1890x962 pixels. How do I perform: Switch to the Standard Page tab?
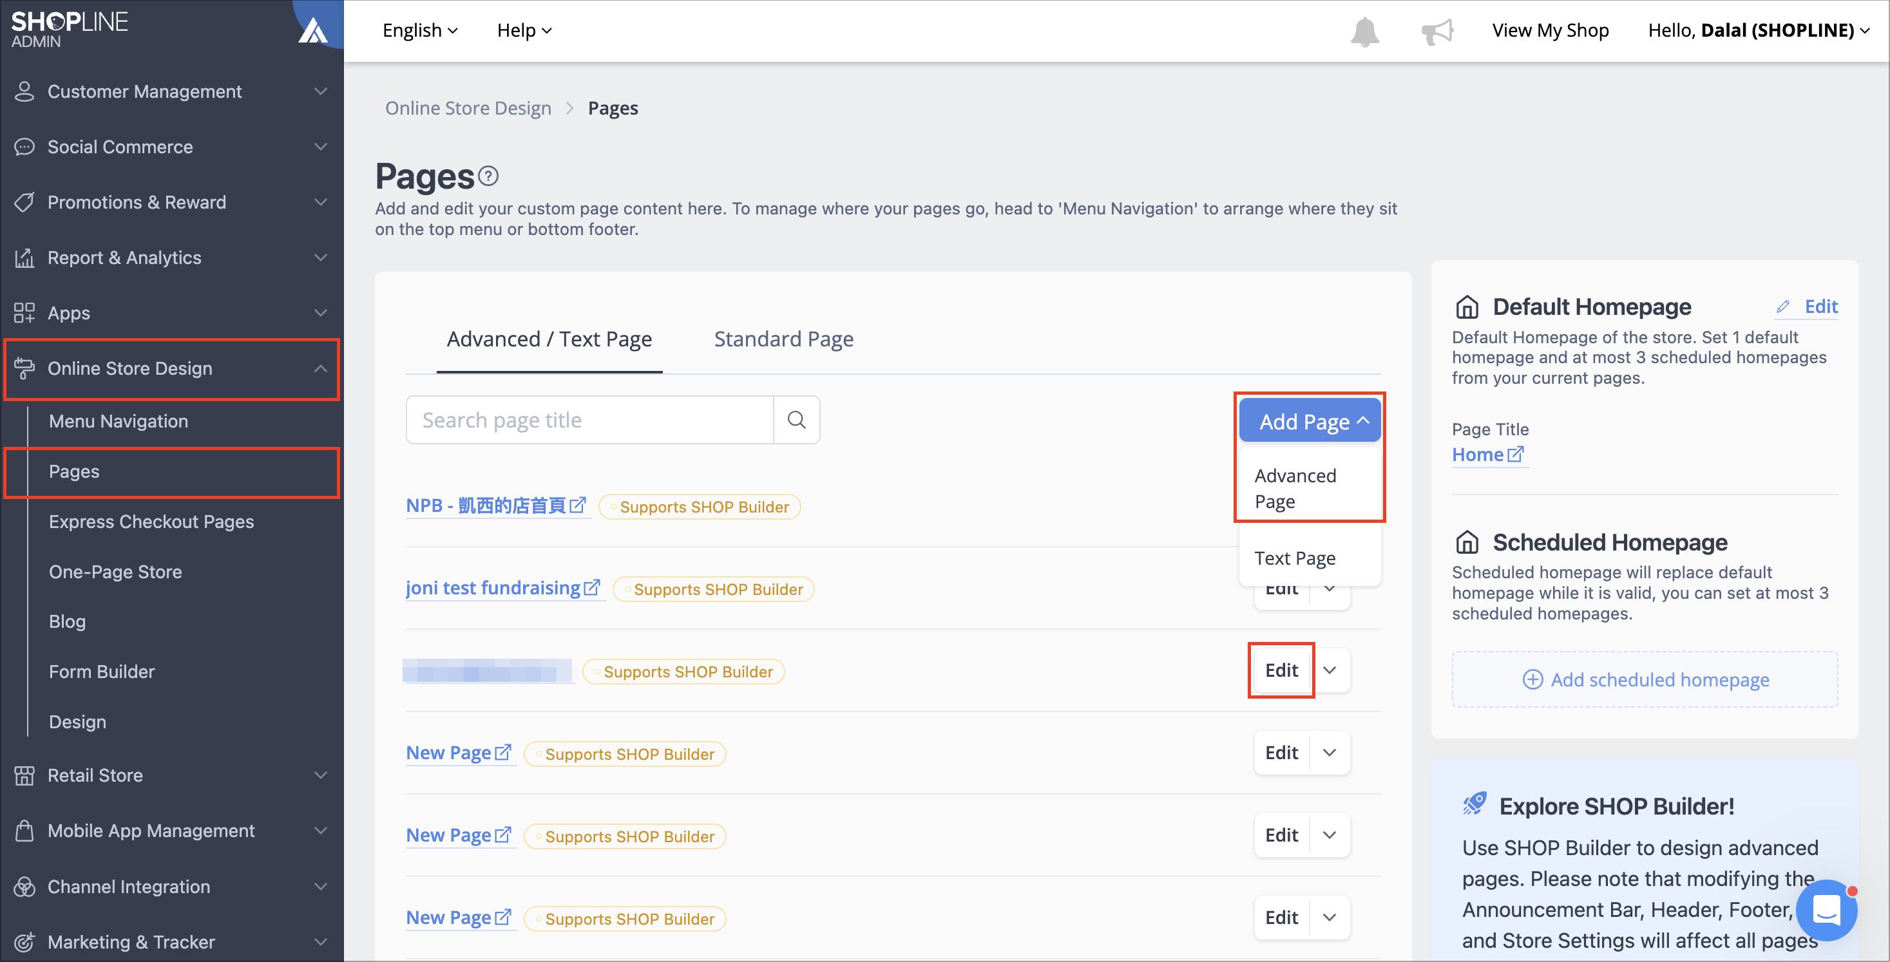(x=783, y=339)
